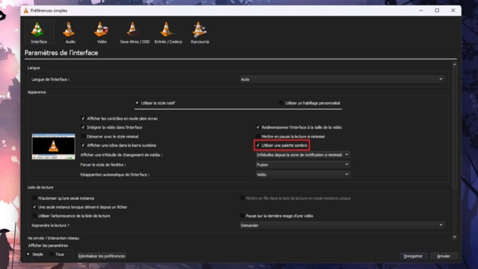Screen dimensions: 478x269
Task: Enable "Démarrer avec le style minimal"
Action: tap(83, 136)
